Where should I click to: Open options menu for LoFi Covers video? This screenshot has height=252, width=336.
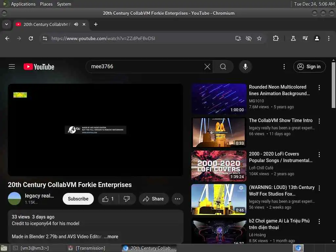pyautogui.click(x=319, y=155)
